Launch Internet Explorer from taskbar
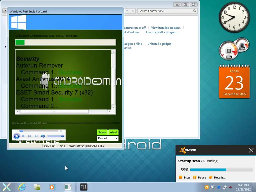256x192 pixels. coord(22,187)
